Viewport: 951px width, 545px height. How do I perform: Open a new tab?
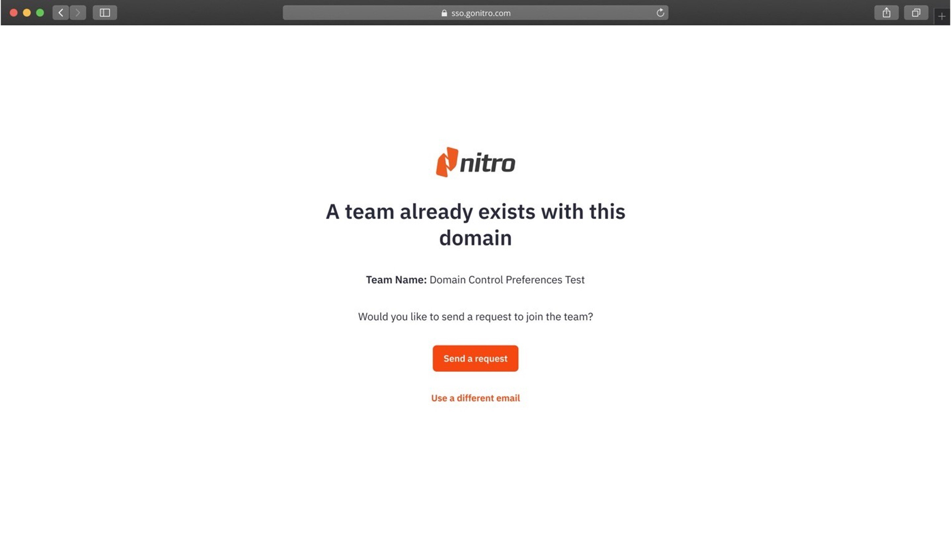pos(942,17)
